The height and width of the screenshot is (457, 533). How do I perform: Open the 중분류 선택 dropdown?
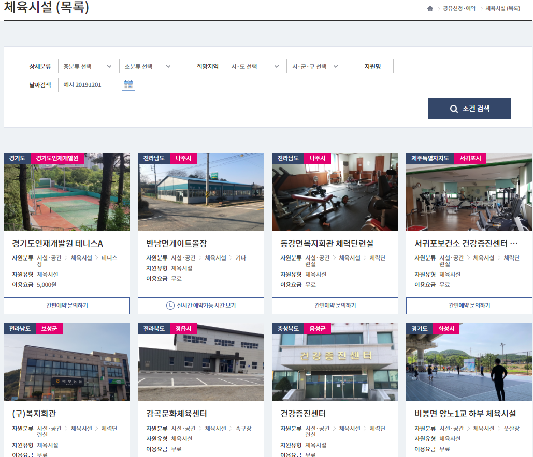tap(88, 66)
